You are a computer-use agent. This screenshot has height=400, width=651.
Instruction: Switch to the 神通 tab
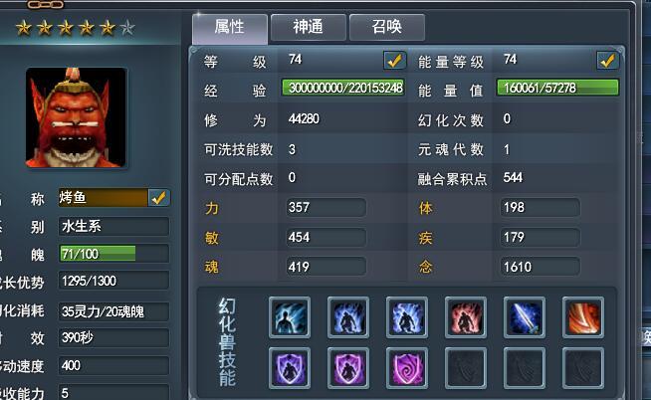click(x=308, y=28)
